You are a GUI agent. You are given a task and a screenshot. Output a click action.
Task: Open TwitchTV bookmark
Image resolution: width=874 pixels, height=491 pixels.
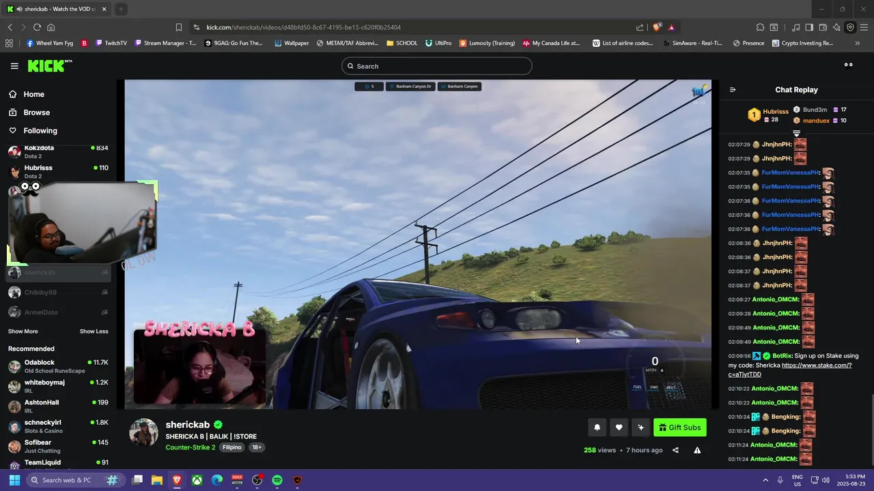click(111, 43)
